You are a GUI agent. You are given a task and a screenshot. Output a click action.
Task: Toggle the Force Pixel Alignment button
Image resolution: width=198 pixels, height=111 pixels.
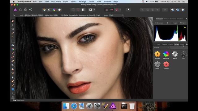tap(107, 10)
